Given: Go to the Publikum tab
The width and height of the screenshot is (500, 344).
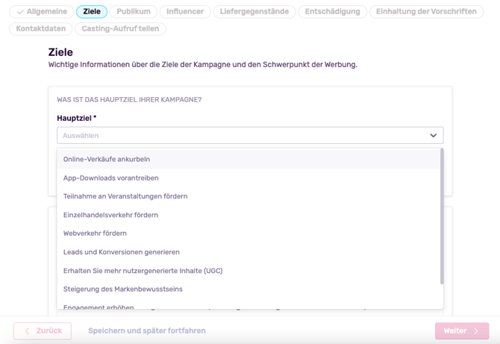Looking at the screenshot, I should pyautogui.click(x=134, y=12).
